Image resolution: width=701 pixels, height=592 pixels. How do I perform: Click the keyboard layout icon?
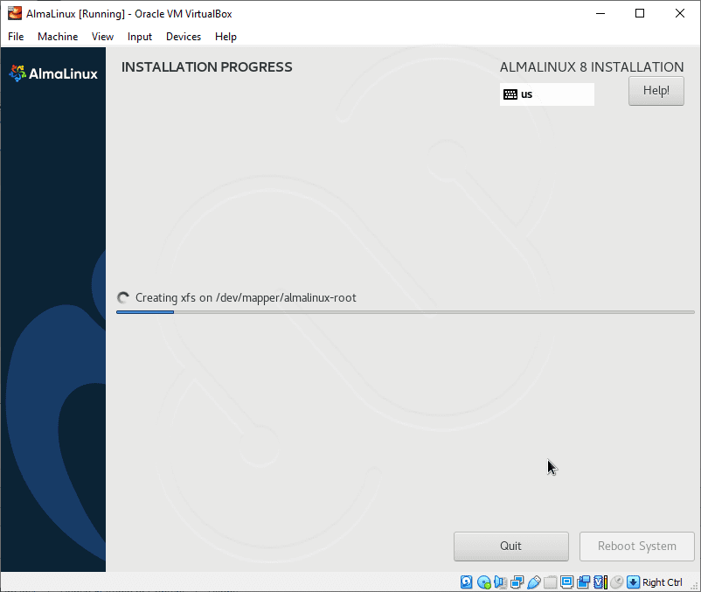tap(510, 94)
